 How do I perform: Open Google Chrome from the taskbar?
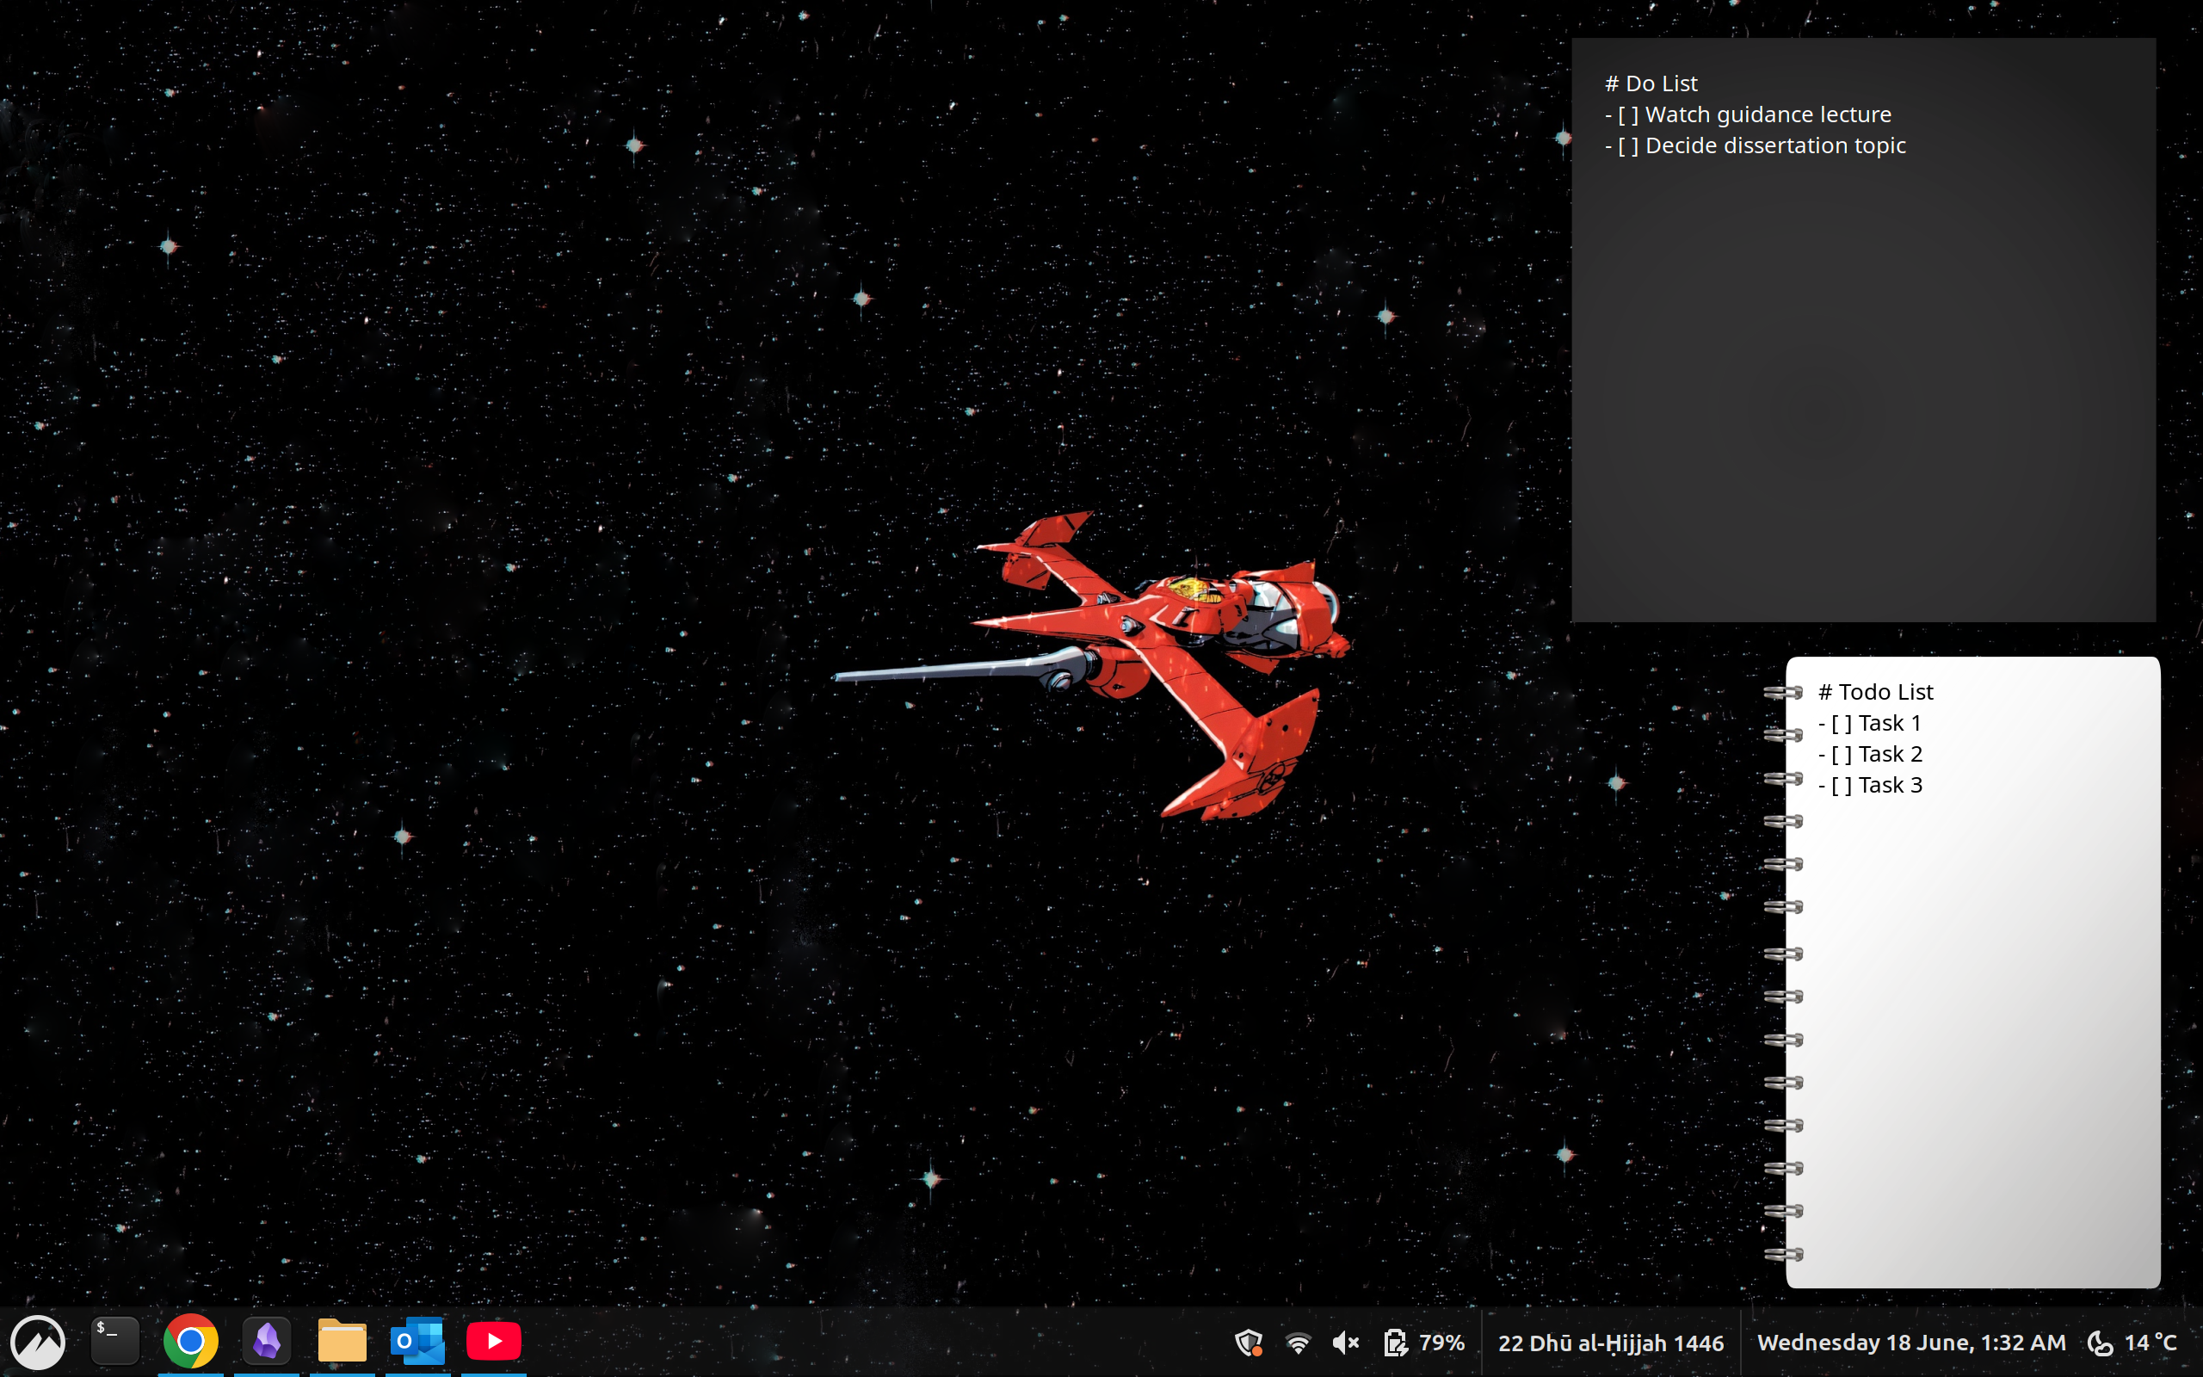coord(190,1342)
